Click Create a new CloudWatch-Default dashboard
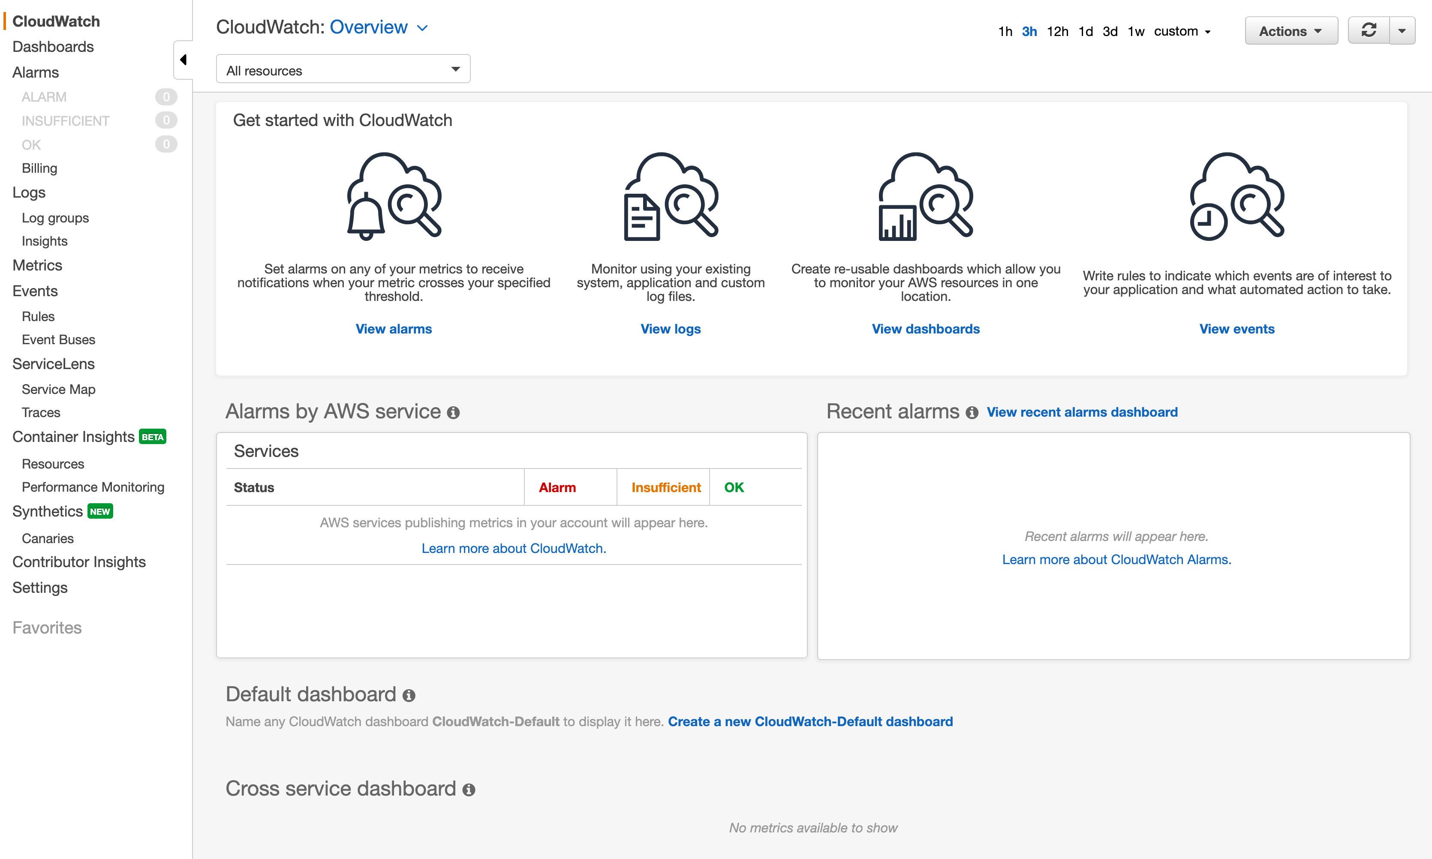 click(x=810, y=722)
